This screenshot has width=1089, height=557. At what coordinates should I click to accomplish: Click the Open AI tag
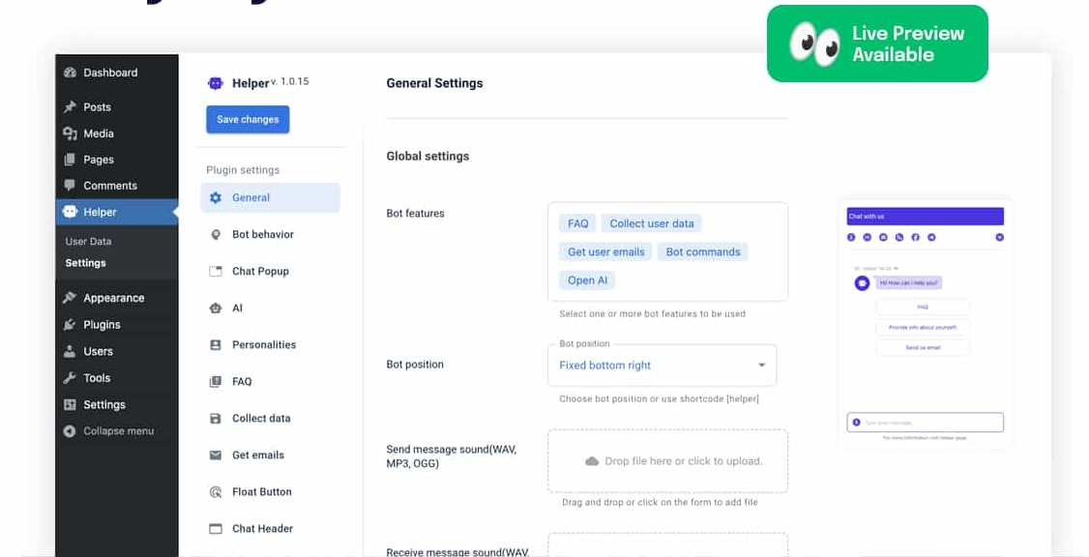[x=587, y=280]
